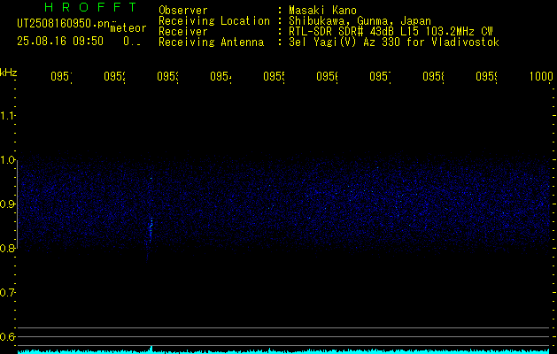Viewport: 557px width, 354px height.
Task: Click the 1000 time axis label
Action: [541, 76]
